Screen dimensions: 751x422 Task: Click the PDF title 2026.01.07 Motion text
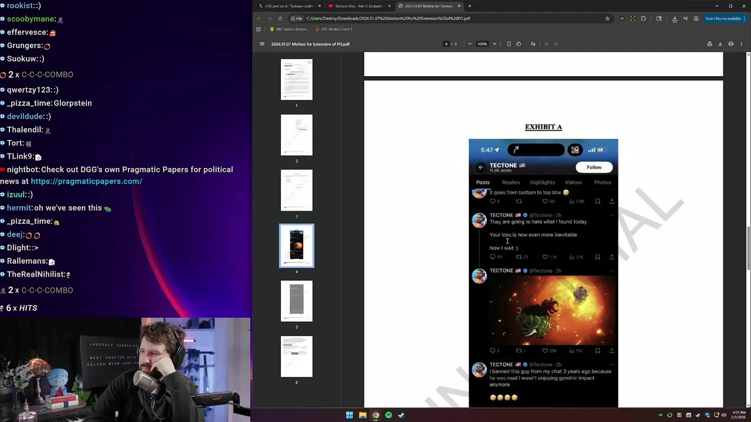pyautogui.click(x=310, y=44)
